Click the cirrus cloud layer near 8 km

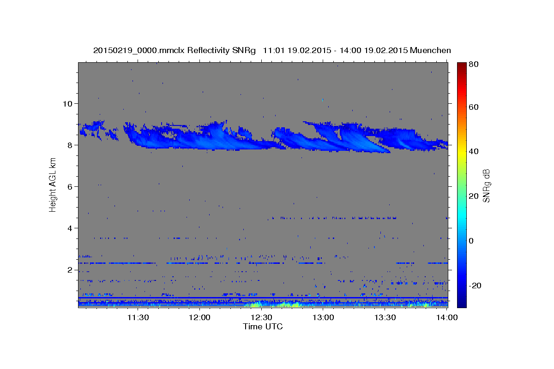(263, 136)
